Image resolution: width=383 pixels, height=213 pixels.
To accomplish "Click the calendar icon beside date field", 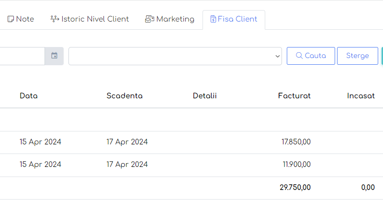I will (54, 56).
